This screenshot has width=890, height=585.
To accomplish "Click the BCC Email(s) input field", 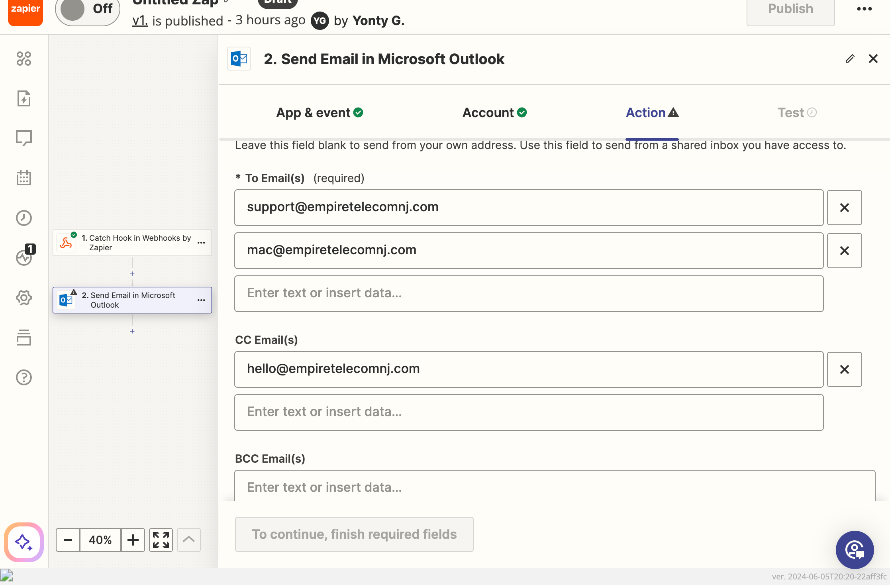I will coord(555,486).
